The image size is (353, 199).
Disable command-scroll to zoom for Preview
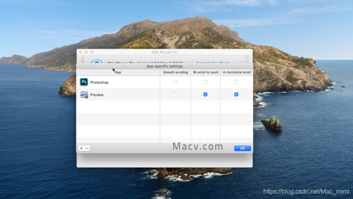(x=205, y=94)
